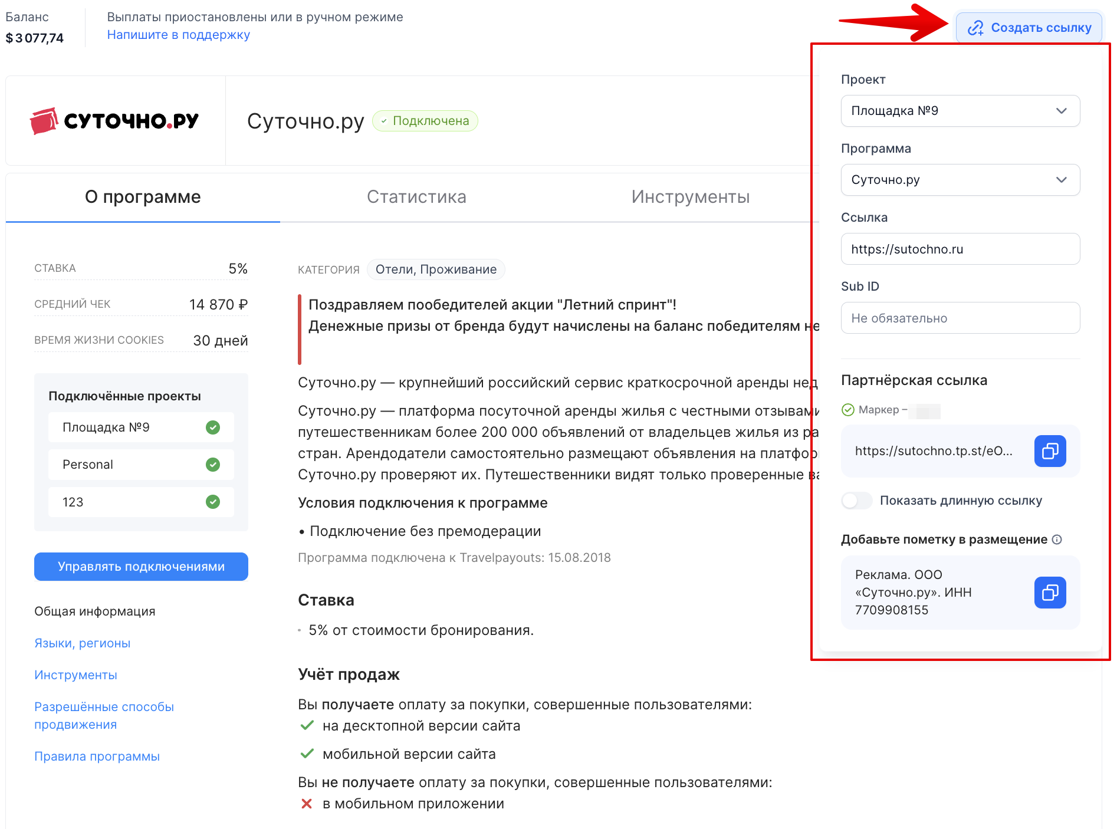Click the text Программа подключена к Travelpayouts: 15.08.2018
This screenshot has height=829, width=1117.
[x=454, y=558]
